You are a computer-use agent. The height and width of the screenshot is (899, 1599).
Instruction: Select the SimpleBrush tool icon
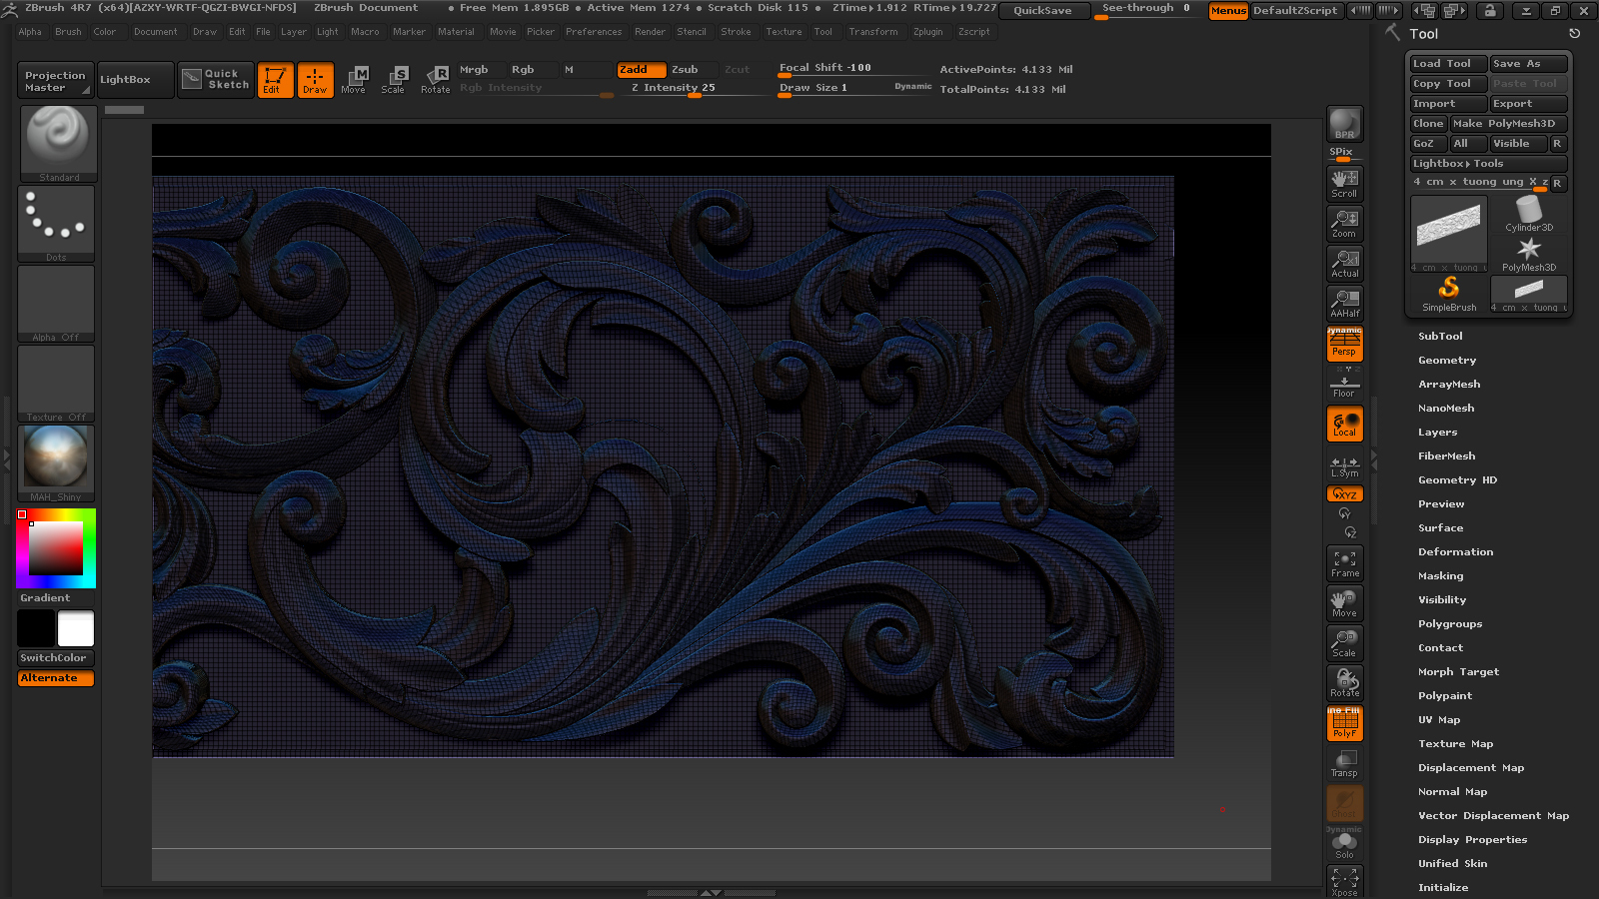point(1448,293)
